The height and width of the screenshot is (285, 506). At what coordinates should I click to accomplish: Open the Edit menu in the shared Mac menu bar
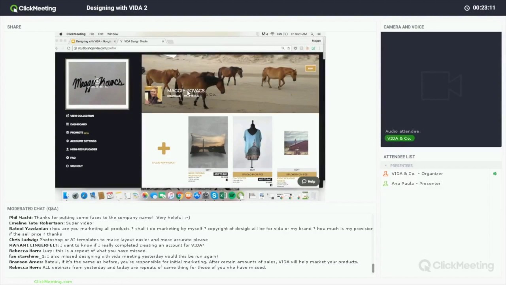pos(101,34)
